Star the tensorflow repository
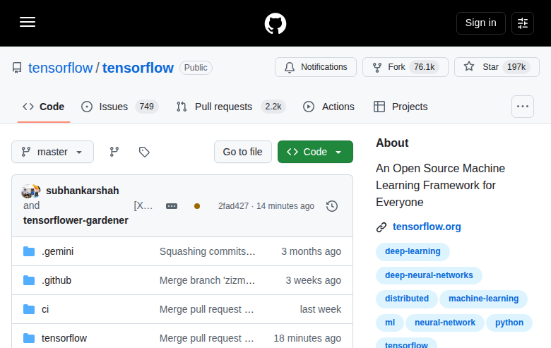Viewport: 551px width, 348px height. [x=497, y=67]
